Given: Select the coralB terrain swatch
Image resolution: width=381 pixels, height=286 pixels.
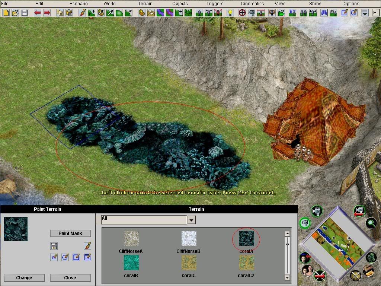Looking at the screenshot, I should pos(131,263).
